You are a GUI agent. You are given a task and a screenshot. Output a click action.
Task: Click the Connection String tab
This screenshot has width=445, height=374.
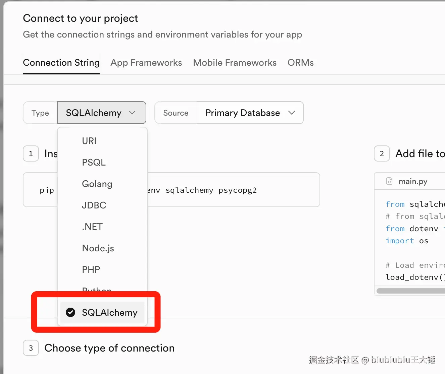(61, 63)
